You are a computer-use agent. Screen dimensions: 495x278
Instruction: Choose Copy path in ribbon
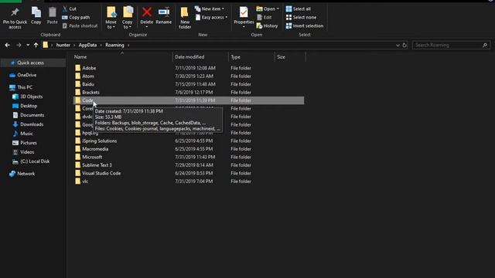click(x=76, y=17)
